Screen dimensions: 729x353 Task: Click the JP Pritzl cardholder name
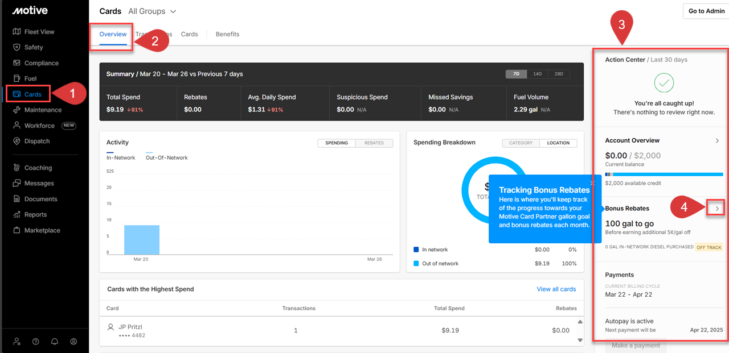click(x=132, y=327)
